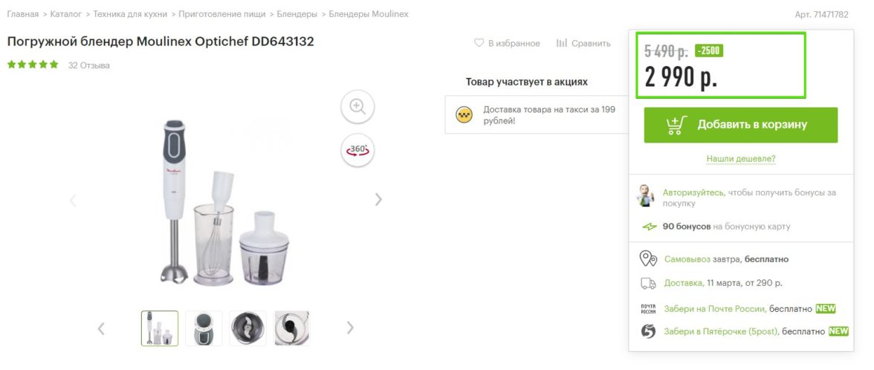Show previous product image with left arrow

click(73, 201)
